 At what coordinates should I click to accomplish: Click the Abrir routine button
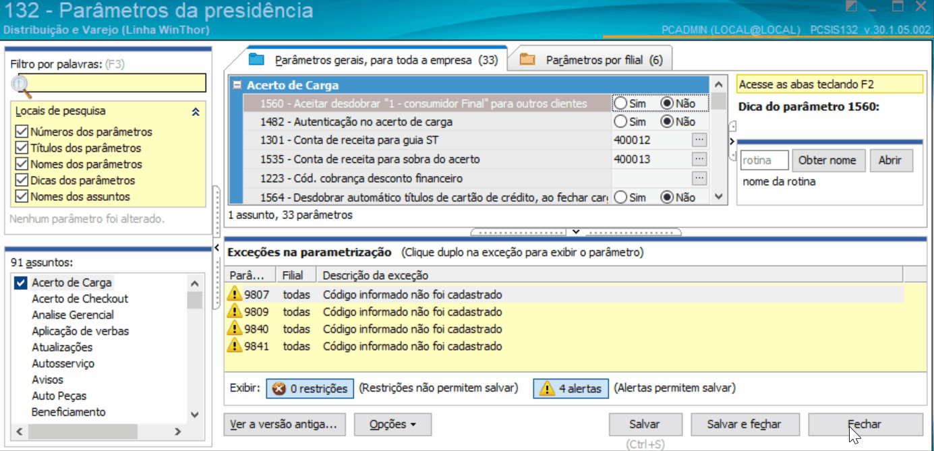click(x=890, y=160)
